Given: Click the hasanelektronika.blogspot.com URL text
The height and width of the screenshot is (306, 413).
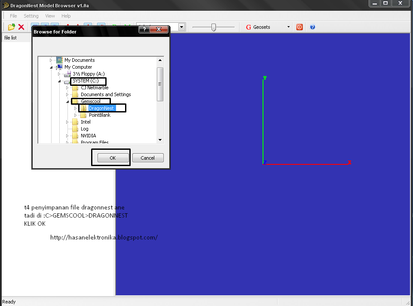Looking at the screenshot, I should click(104, 237).
